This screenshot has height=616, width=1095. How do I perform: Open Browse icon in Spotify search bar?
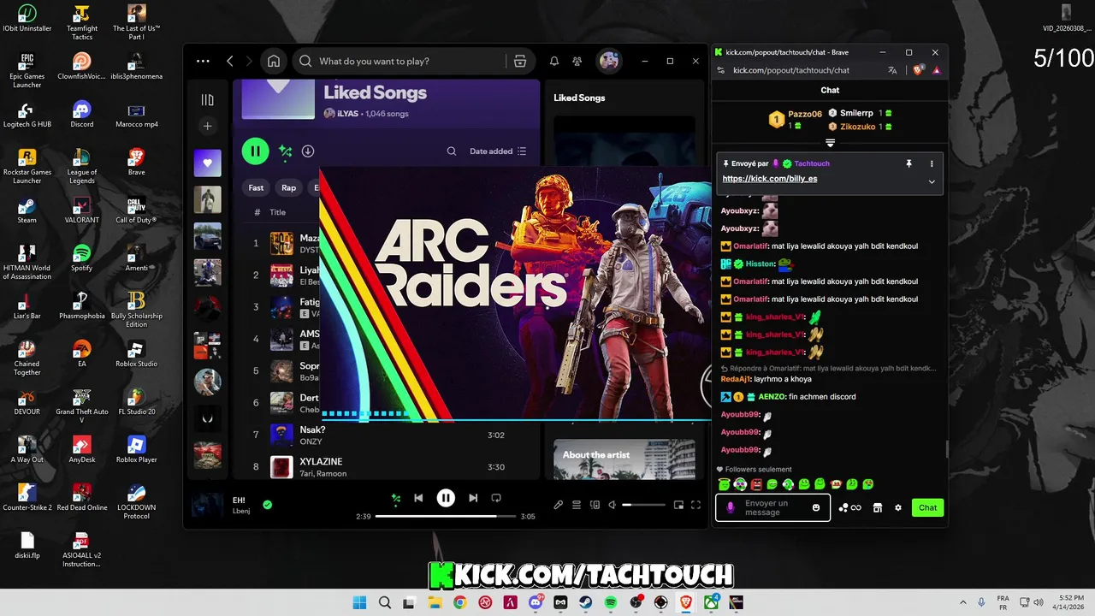(519, 62)
